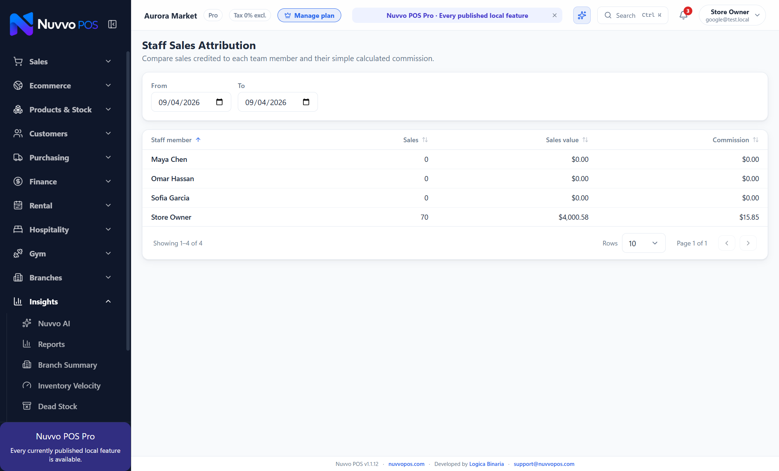Image resolution: width=779 pixels, height=471 pixels.
Task: Expand the Rental menu chevron
Action: pos(108,205)
